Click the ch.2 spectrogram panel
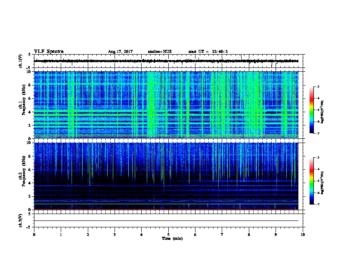 [x=166, y=176]
